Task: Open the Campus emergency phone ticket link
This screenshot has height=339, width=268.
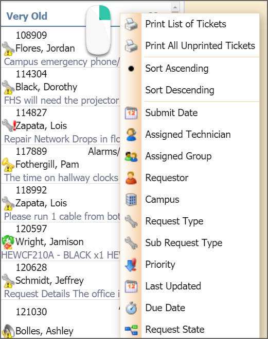Action: pyautogui.click(x=62, y=62)
